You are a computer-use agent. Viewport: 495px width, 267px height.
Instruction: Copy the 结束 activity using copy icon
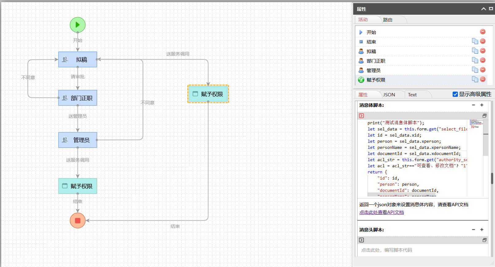tap(475, 41)
